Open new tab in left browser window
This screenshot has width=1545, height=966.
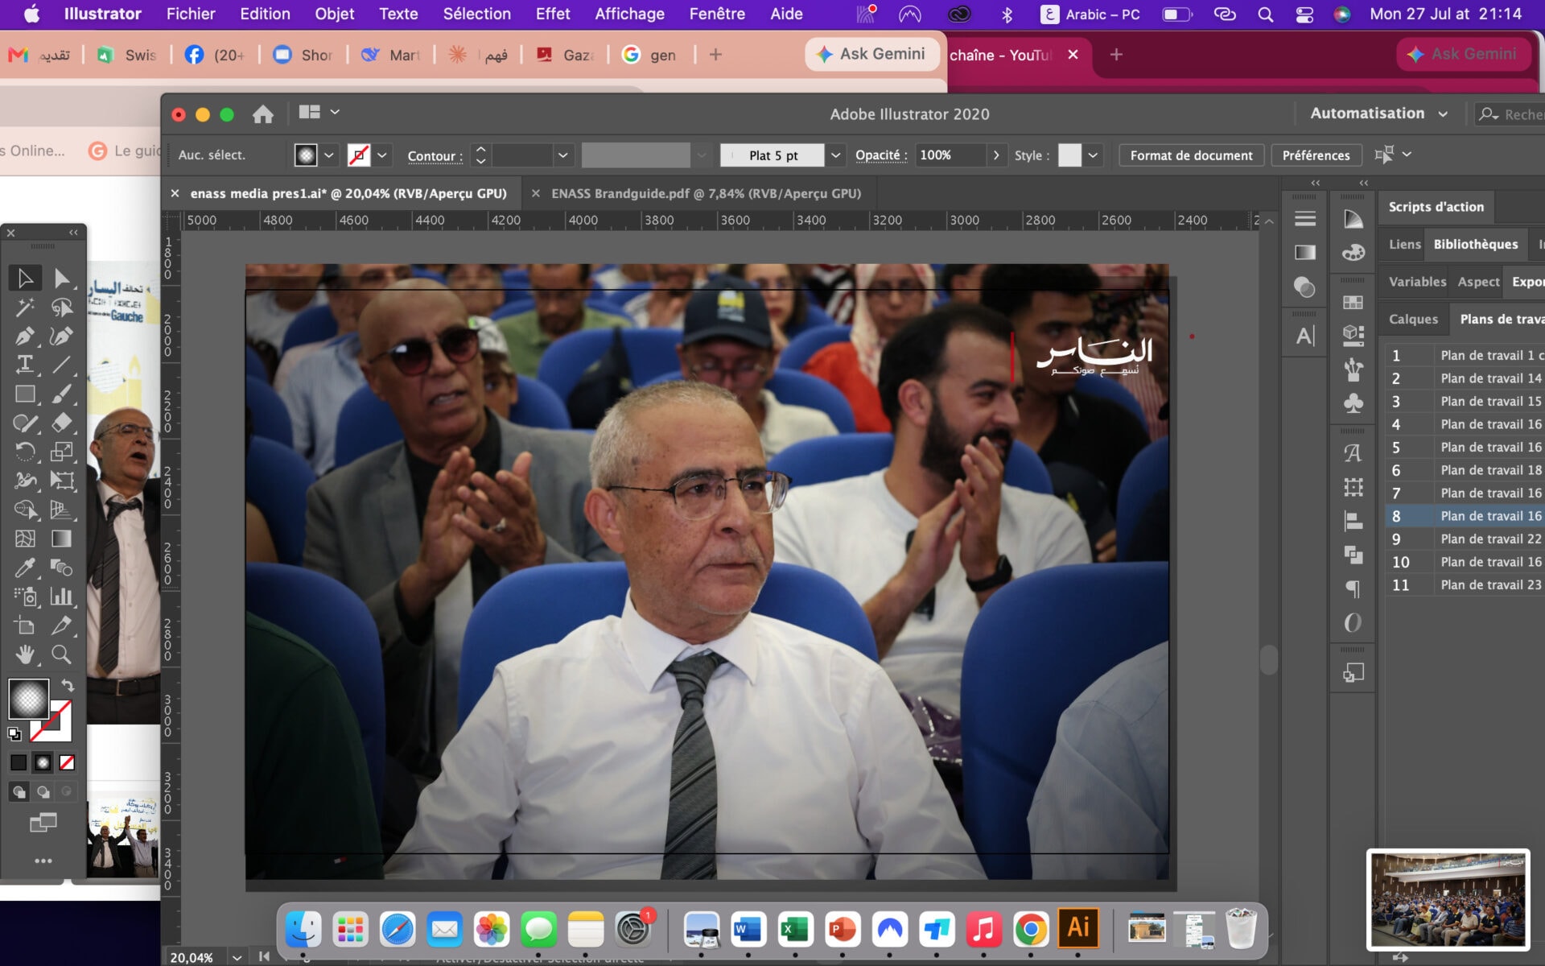coord(715,55)
